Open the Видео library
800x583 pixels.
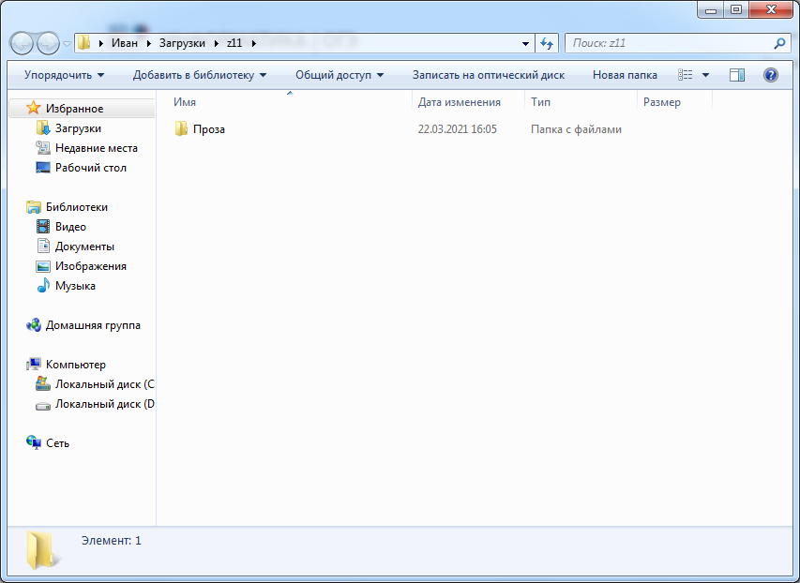(x=70, y=227)
